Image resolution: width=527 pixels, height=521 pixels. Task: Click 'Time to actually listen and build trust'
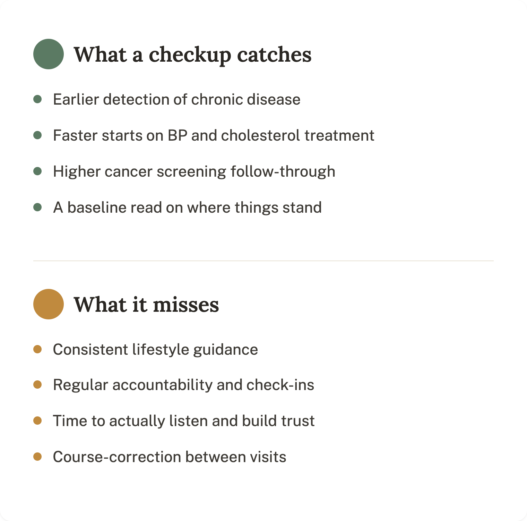coord(184,421)
